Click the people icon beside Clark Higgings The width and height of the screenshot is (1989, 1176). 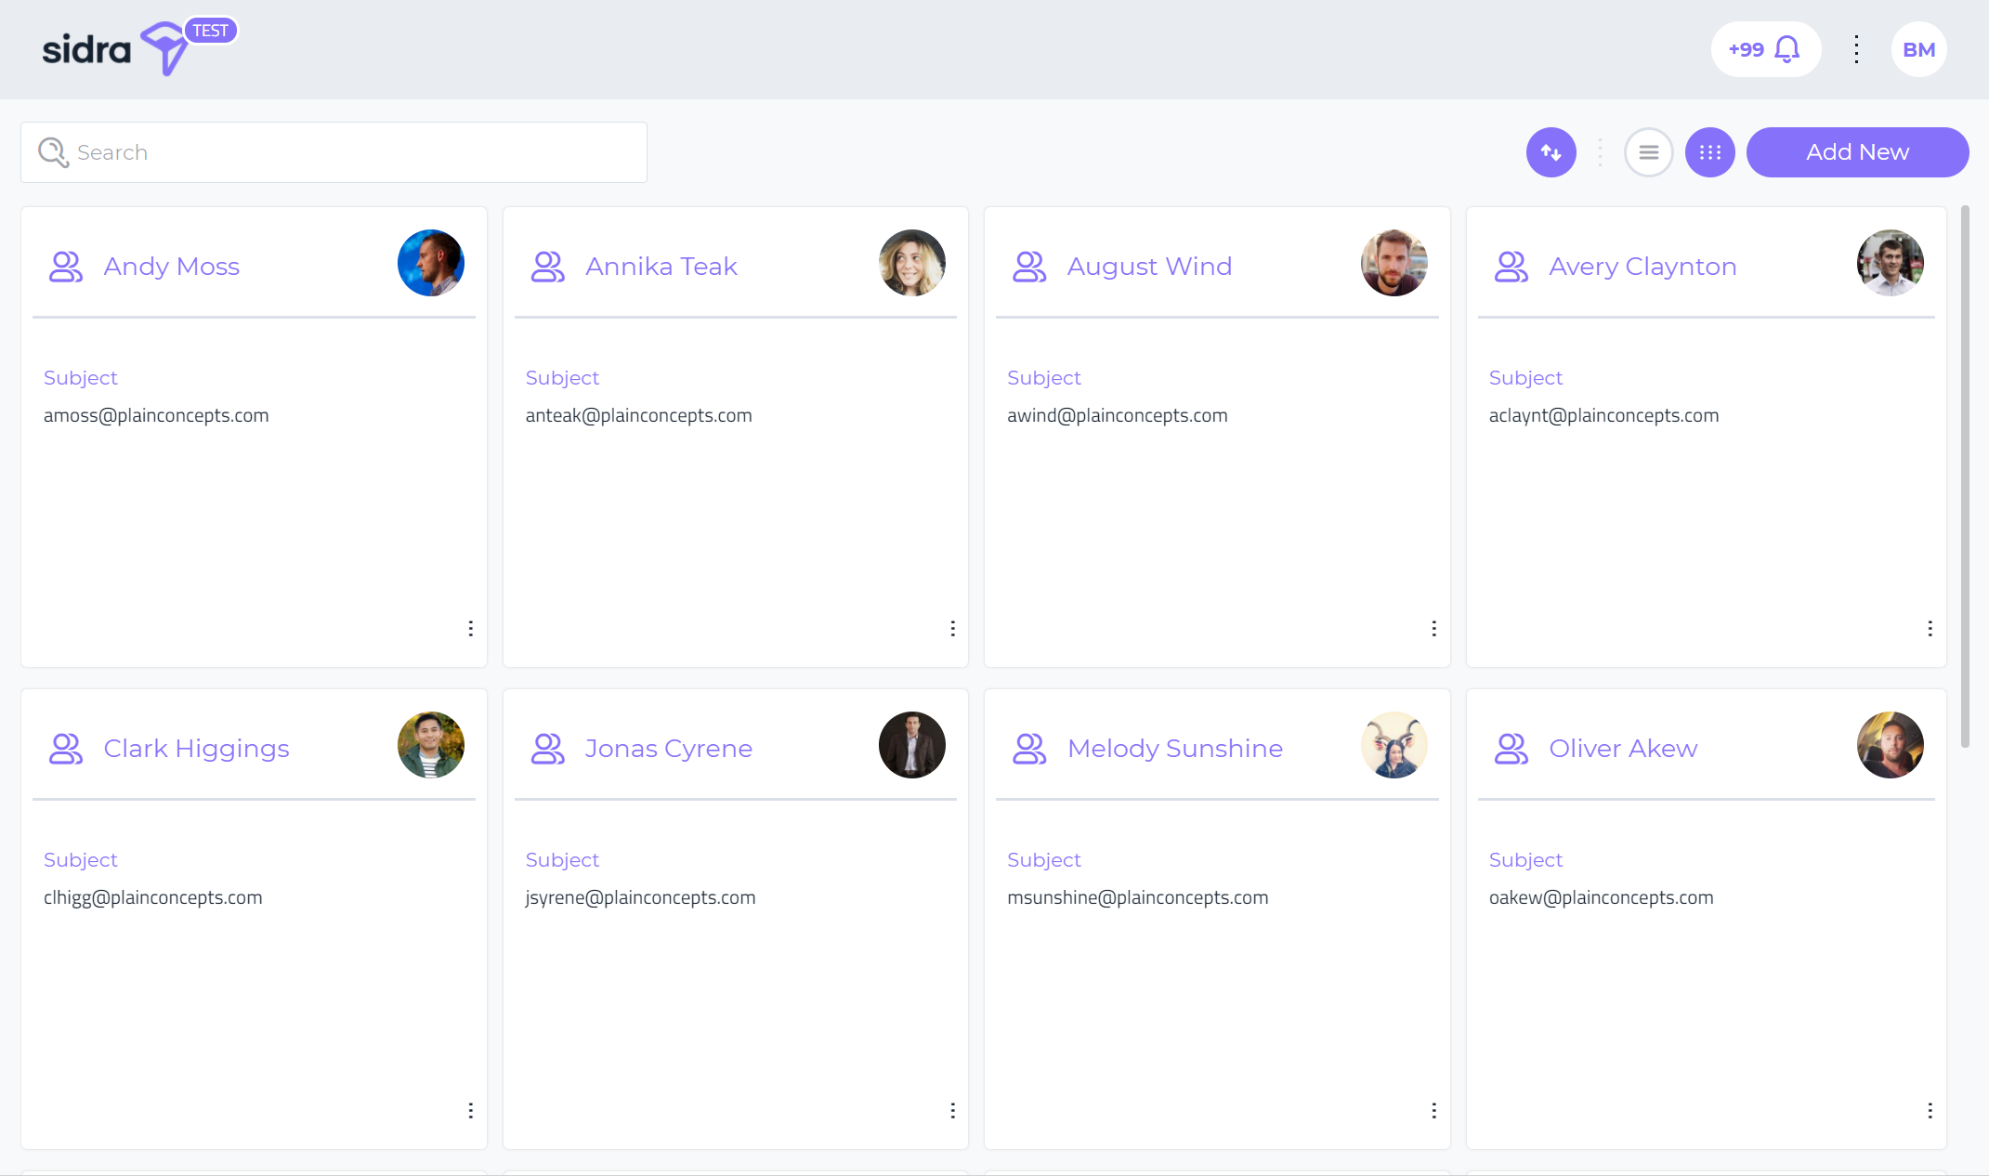66,749
